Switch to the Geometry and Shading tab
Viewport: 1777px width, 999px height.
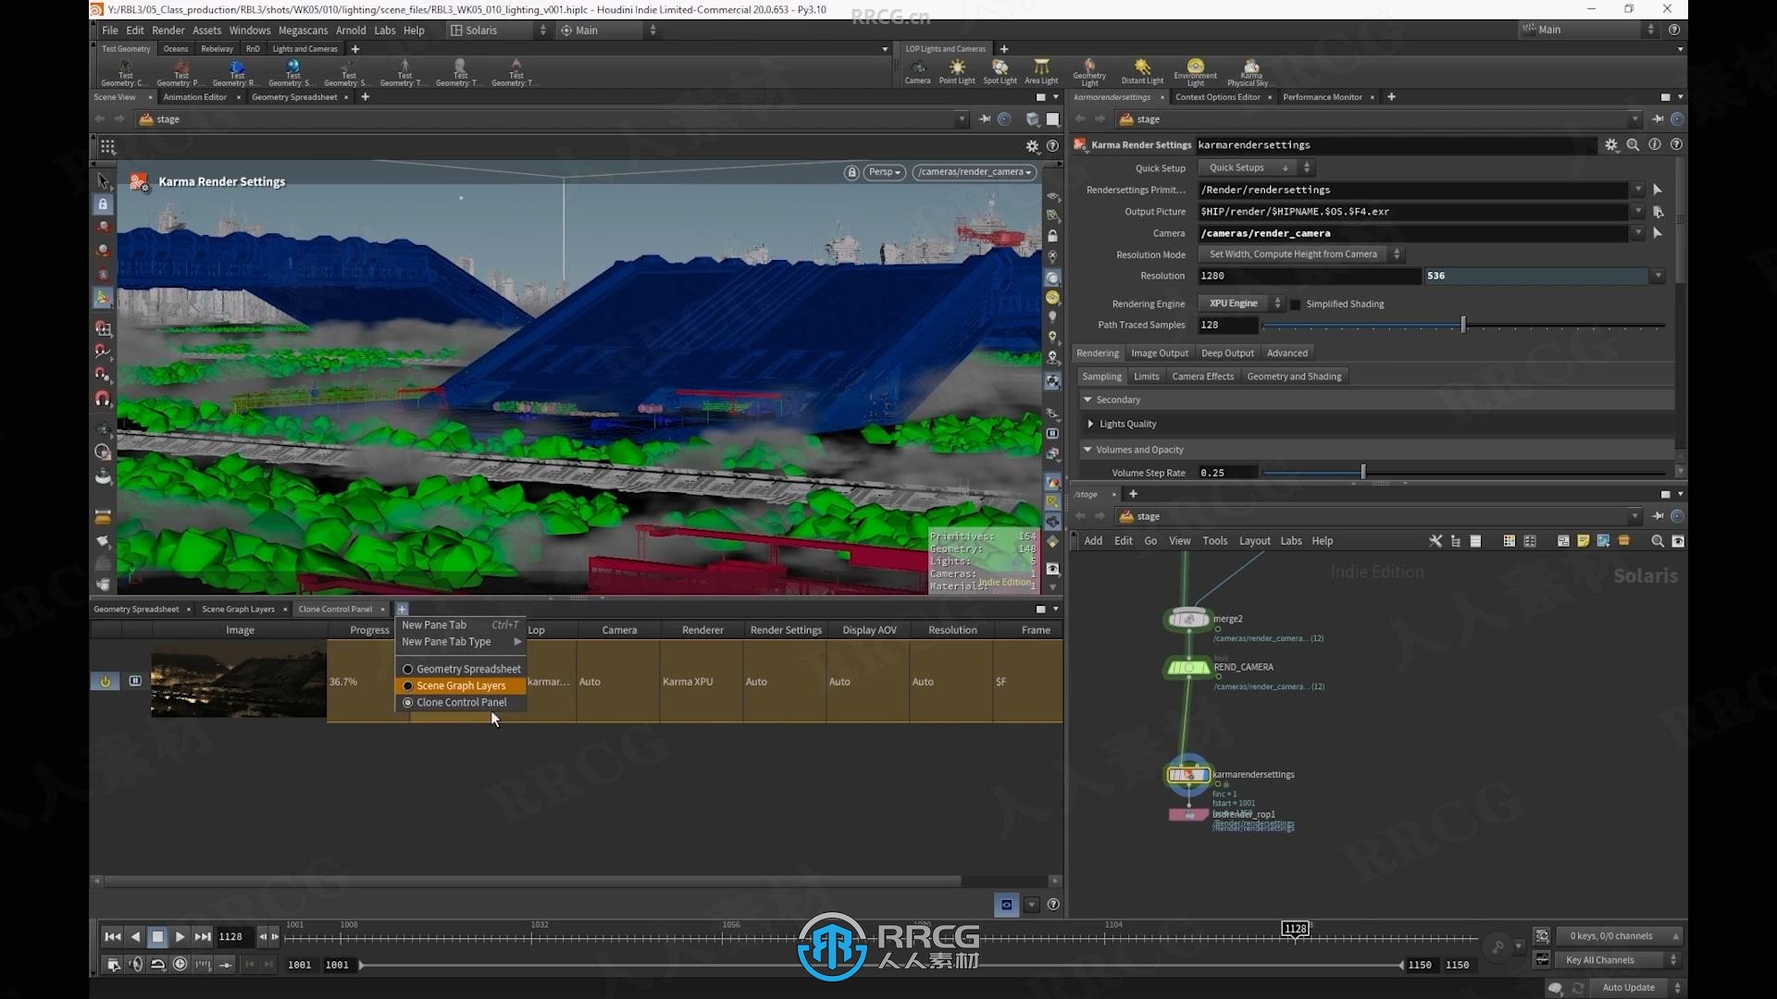click(1294, 376)
